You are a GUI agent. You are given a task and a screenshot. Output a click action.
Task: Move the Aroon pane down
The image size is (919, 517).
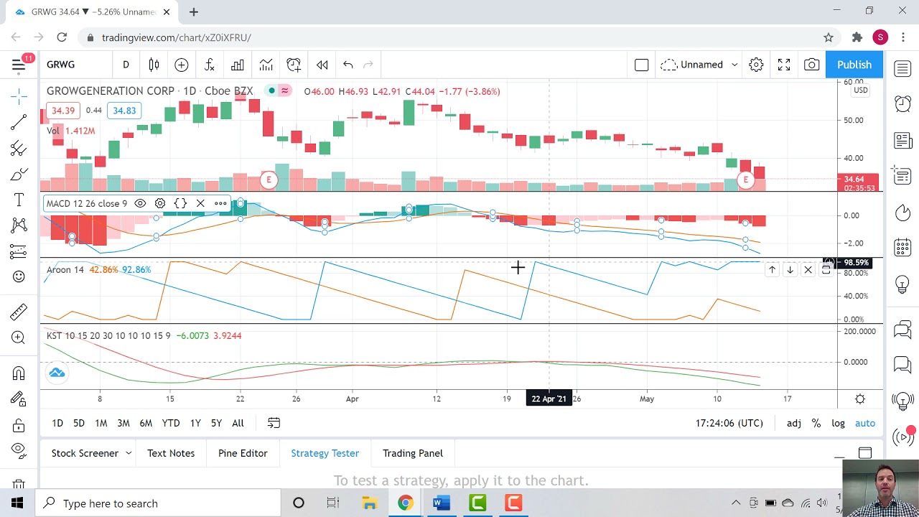[x=790, y=270]
